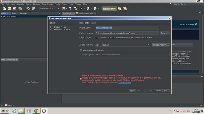Screen dimensions: 204x114
Task: Switch to the Services tab
Action: coord(24,13)
